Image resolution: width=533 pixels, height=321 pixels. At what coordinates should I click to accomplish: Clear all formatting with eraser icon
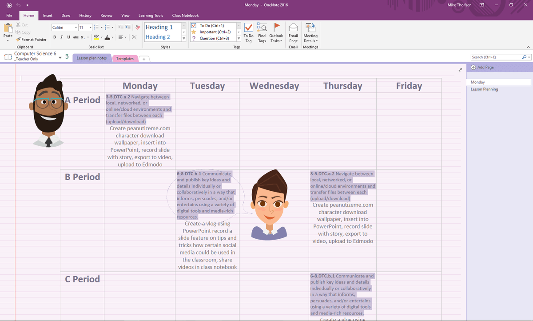click(x=137, y=28)
